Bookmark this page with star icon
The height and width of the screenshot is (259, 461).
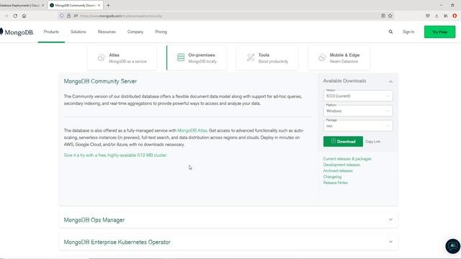[390, 16]
